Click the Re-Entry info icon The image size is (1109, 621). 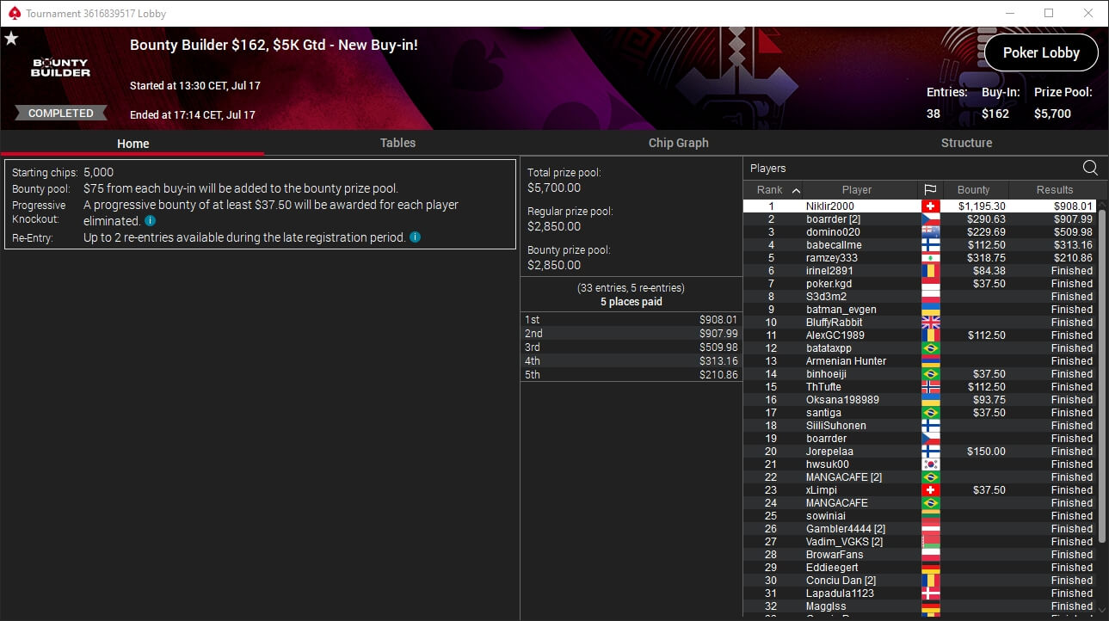415,237
